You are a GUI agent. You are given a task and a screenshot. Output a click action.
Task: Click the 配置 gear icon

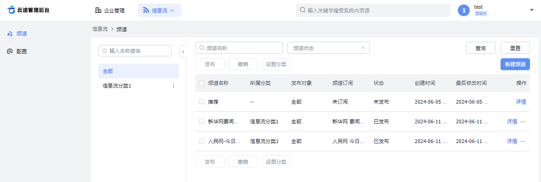[x=11, y=52]
